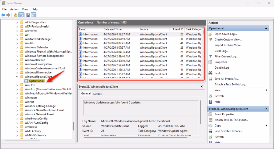274x149 pixels.
Task: Select the 4/27/2026 8:07:46 AM event row
Action: pos(140,39)
